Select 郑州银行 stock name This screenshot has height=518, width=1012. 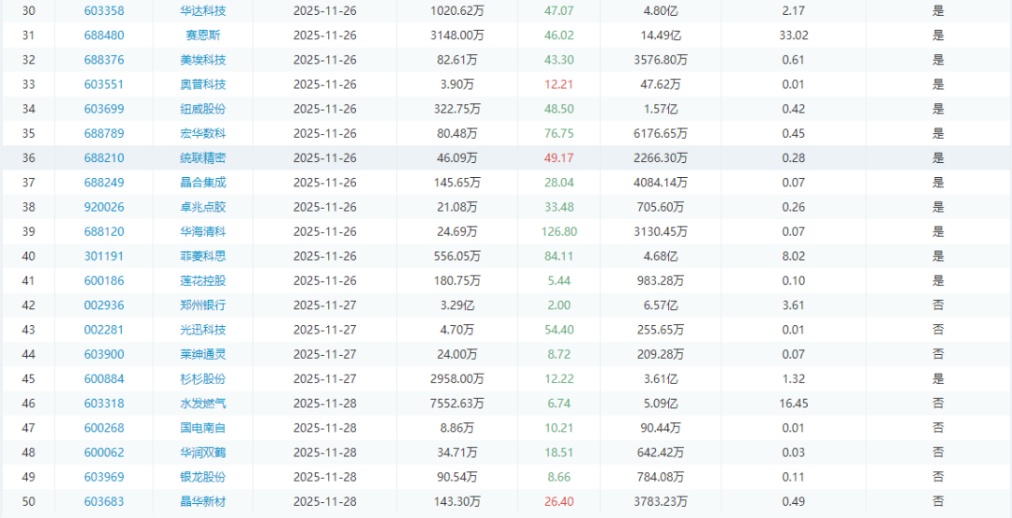tap(203, 305)
